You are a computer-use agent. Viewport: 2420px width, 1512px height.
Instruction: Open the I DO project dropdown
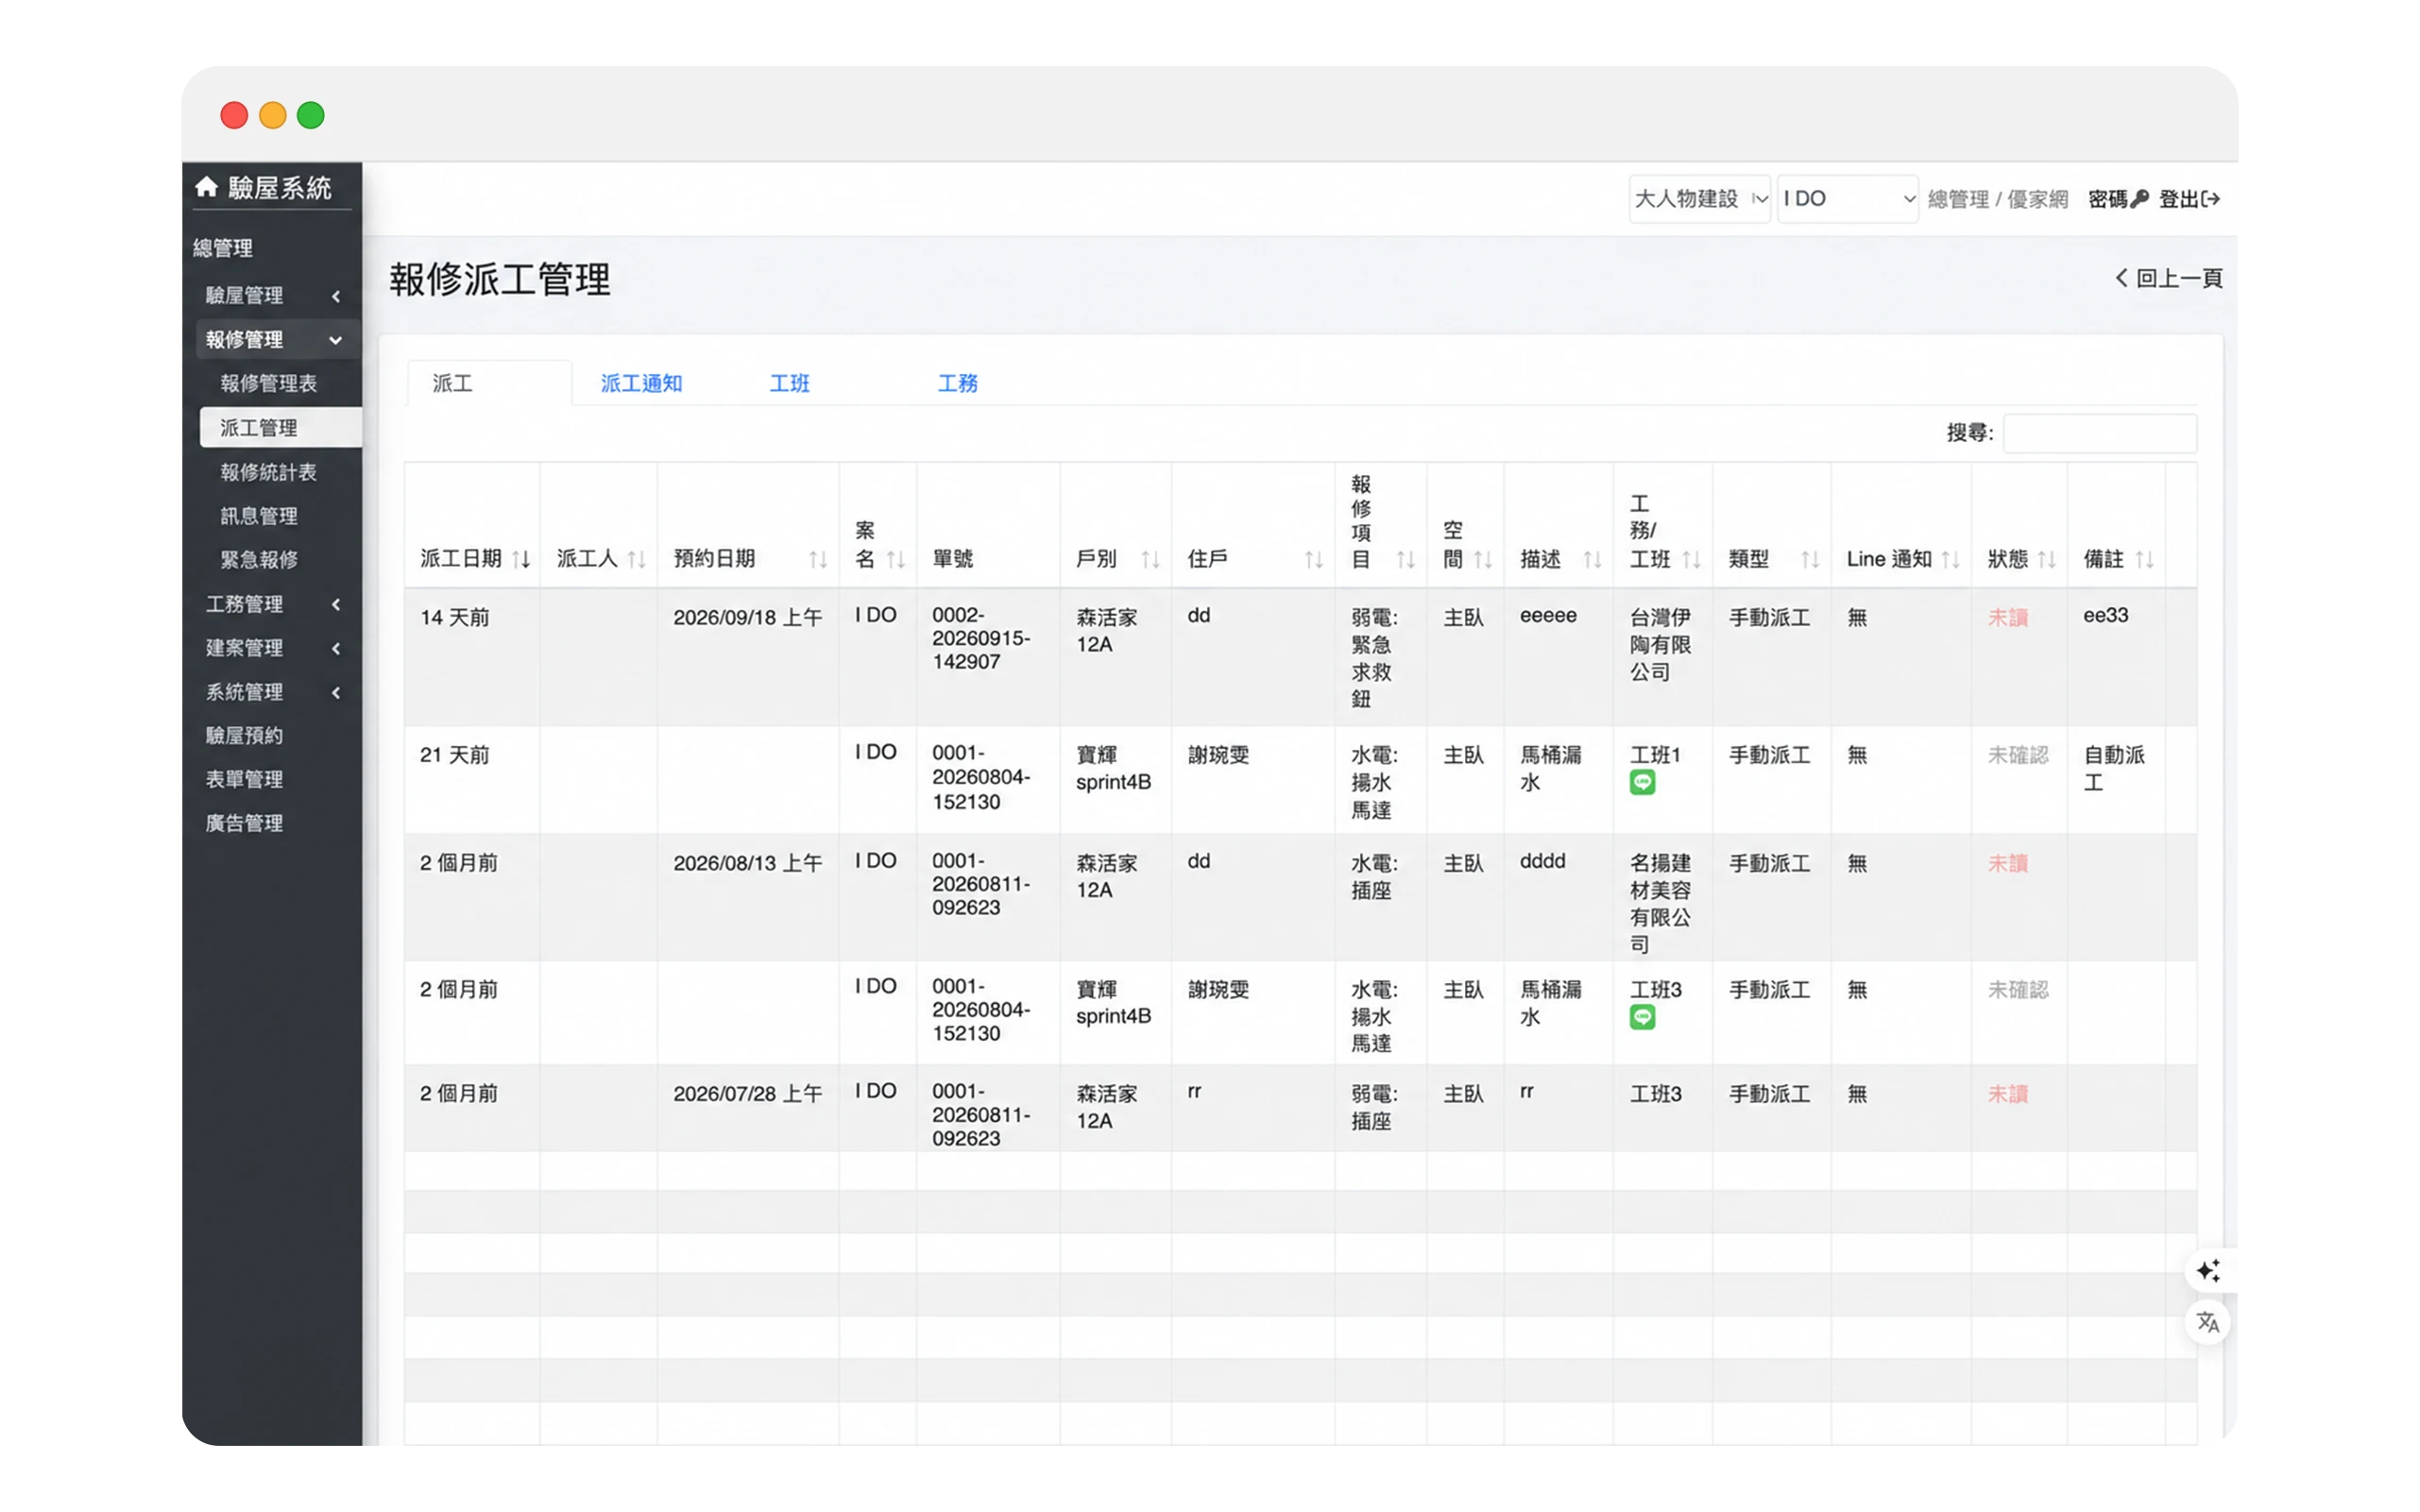[1847, 199]
